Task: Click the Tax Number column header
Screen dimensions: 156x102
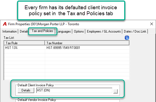Action: [x=87, y=43]
